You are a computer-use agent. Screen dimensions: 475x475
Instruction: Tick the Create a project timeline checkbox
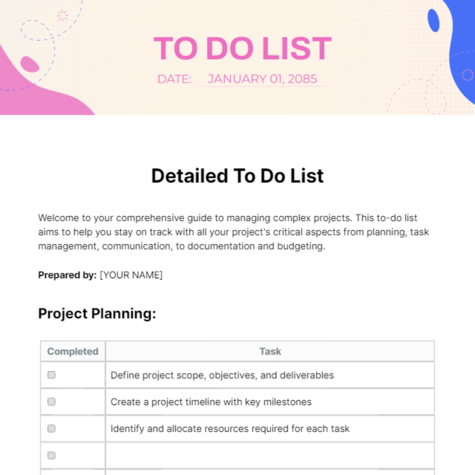[x=51, y=402]
